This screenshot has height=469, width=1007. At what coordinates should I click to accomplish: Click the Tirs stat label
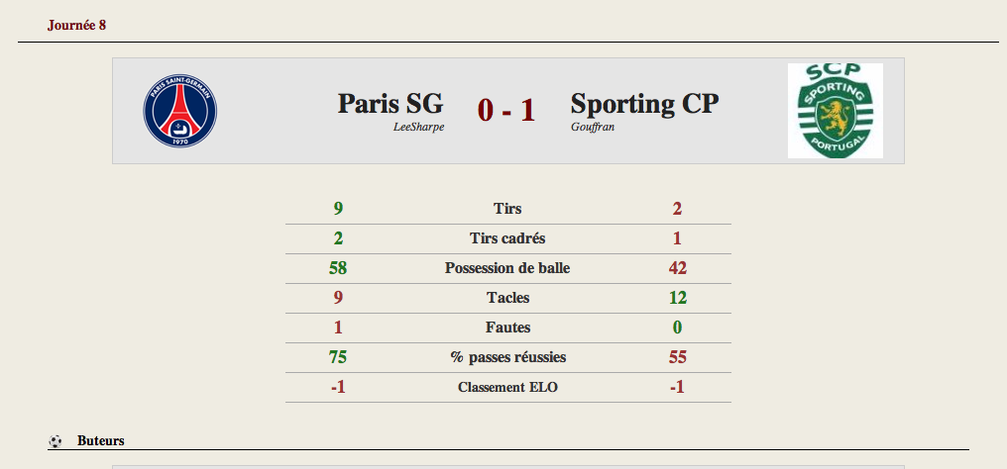[507, 209]
